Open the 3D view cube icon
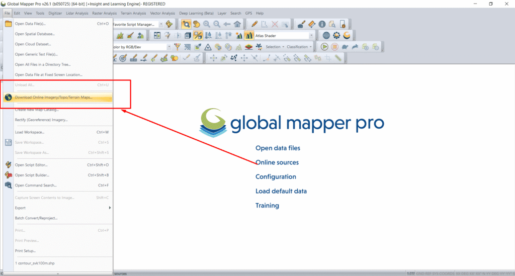Image resolution: width=515 pixels, height=276 pixels. click(188, 36)
